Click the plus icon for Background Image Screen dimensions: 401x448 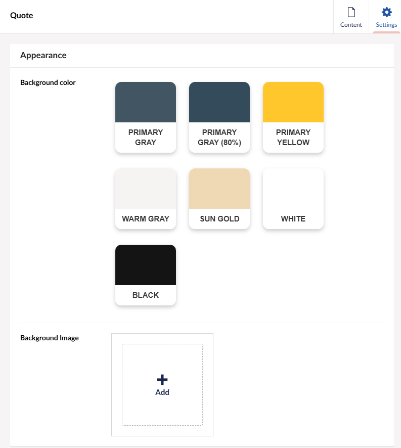[x=162, y=380]
